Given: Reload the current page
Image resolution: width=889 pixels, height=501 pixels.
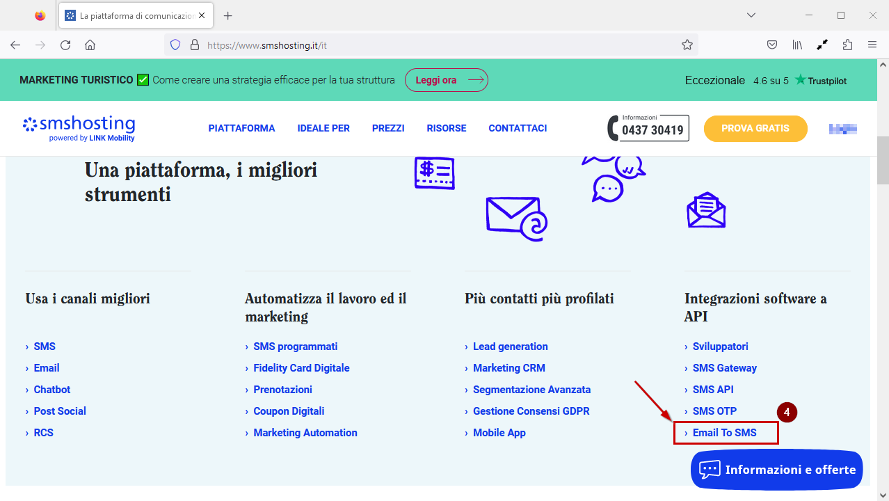Looking at the screenshot, I should [65, 45].
